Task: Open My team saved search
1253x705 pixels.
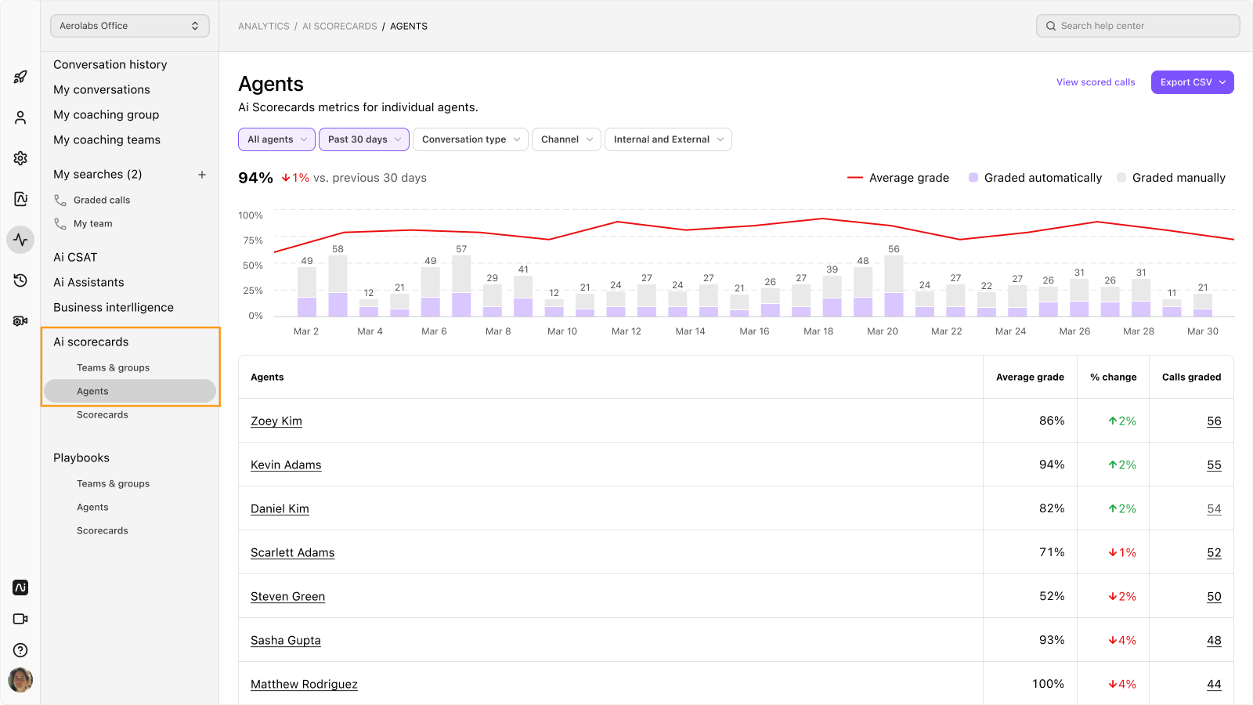Action: point(93,224)
